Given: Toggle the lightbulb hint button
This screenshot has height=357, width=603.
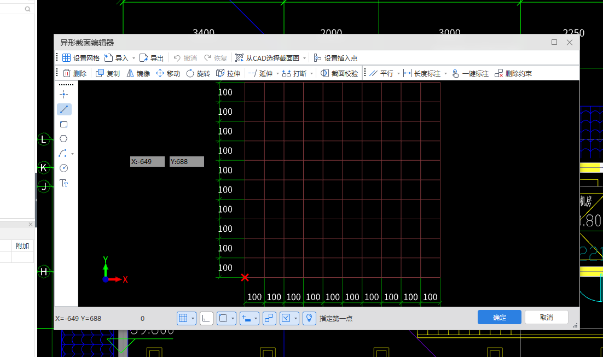Looking at the screenshot, I should pos(309,318).
